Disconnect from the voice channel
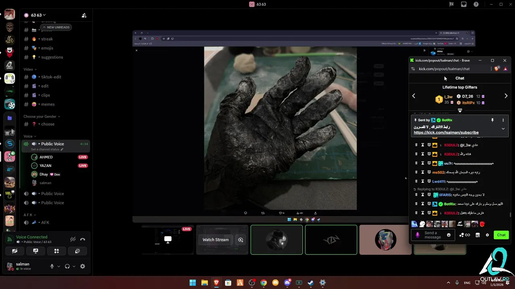The image size is (515, 289). [x=82, y=239]
